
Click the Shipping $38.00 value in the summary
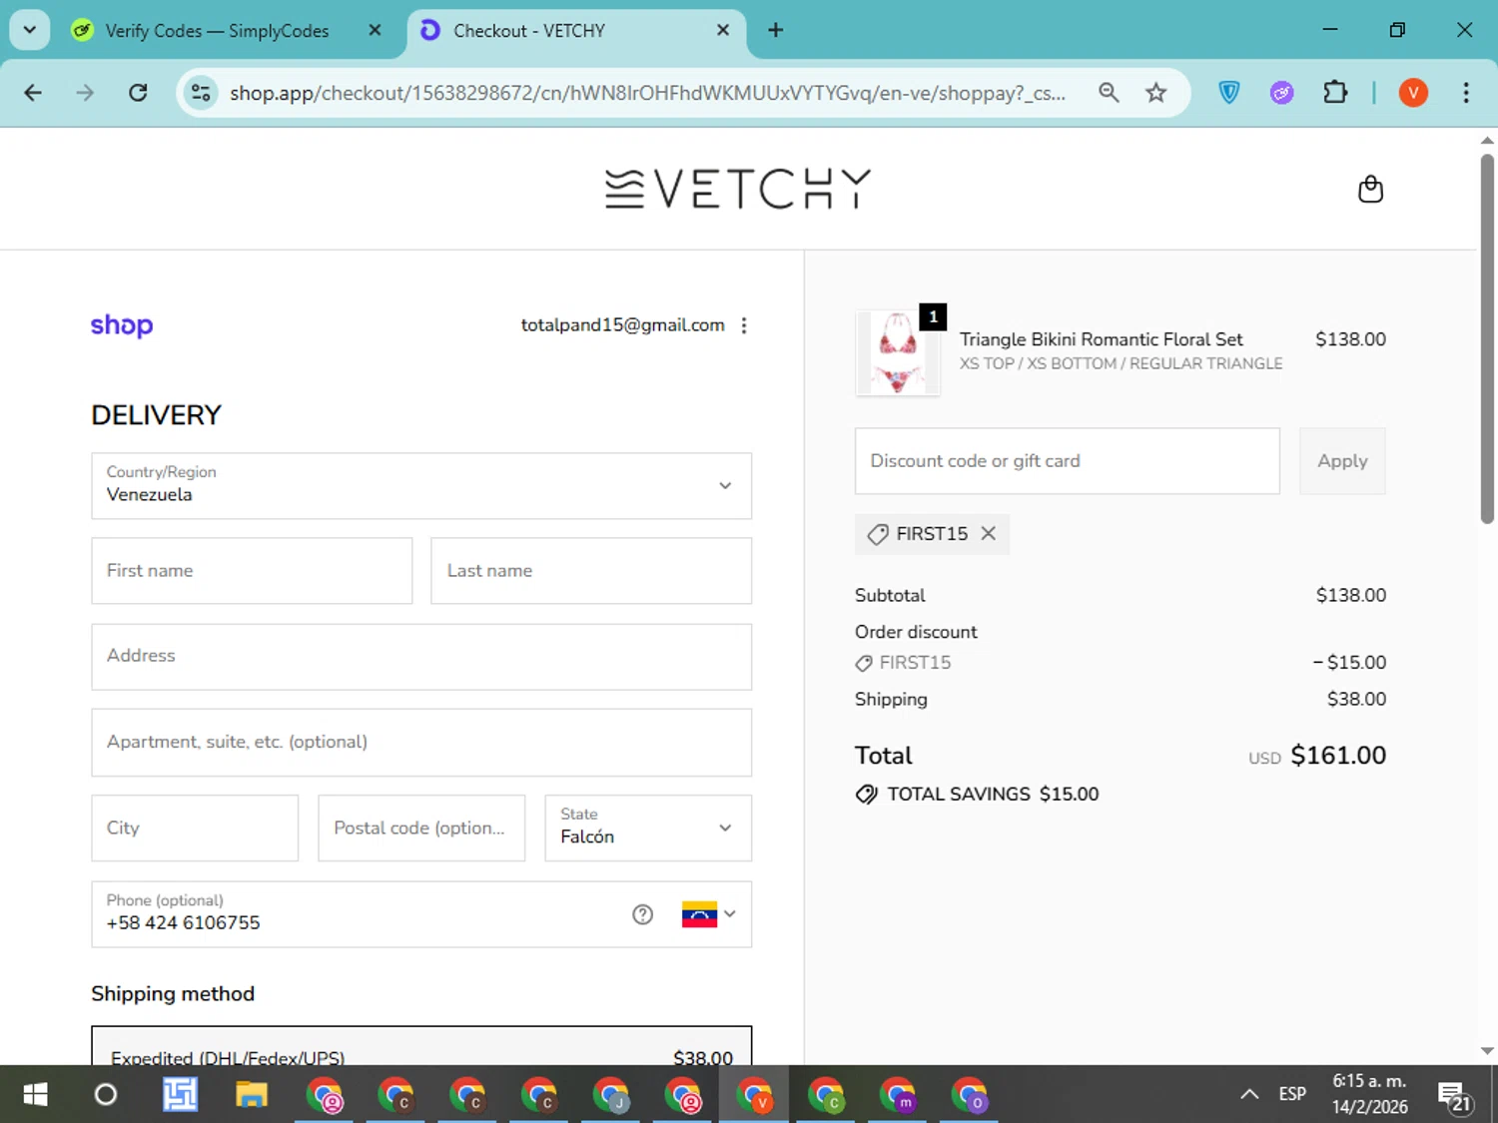click(x=1356, y=699)
